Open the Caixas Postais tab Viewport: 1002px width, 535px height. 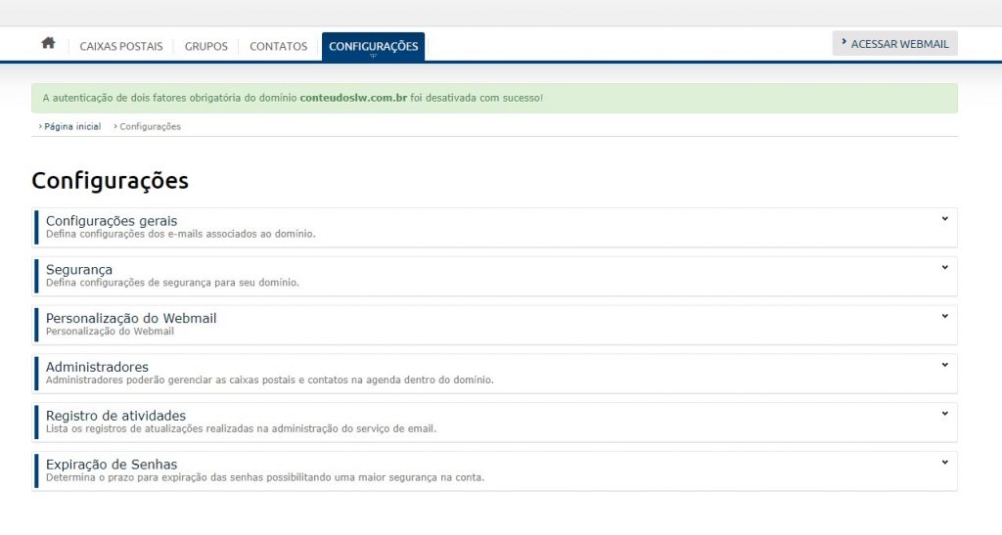click(x=120, y=46)
